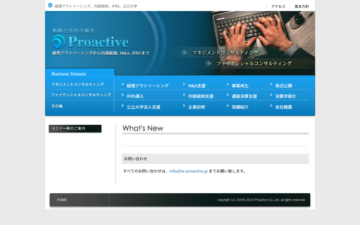This screenshot has width=360, height=225.
Task: Open 内部統制支援 page
Action: 201,96
